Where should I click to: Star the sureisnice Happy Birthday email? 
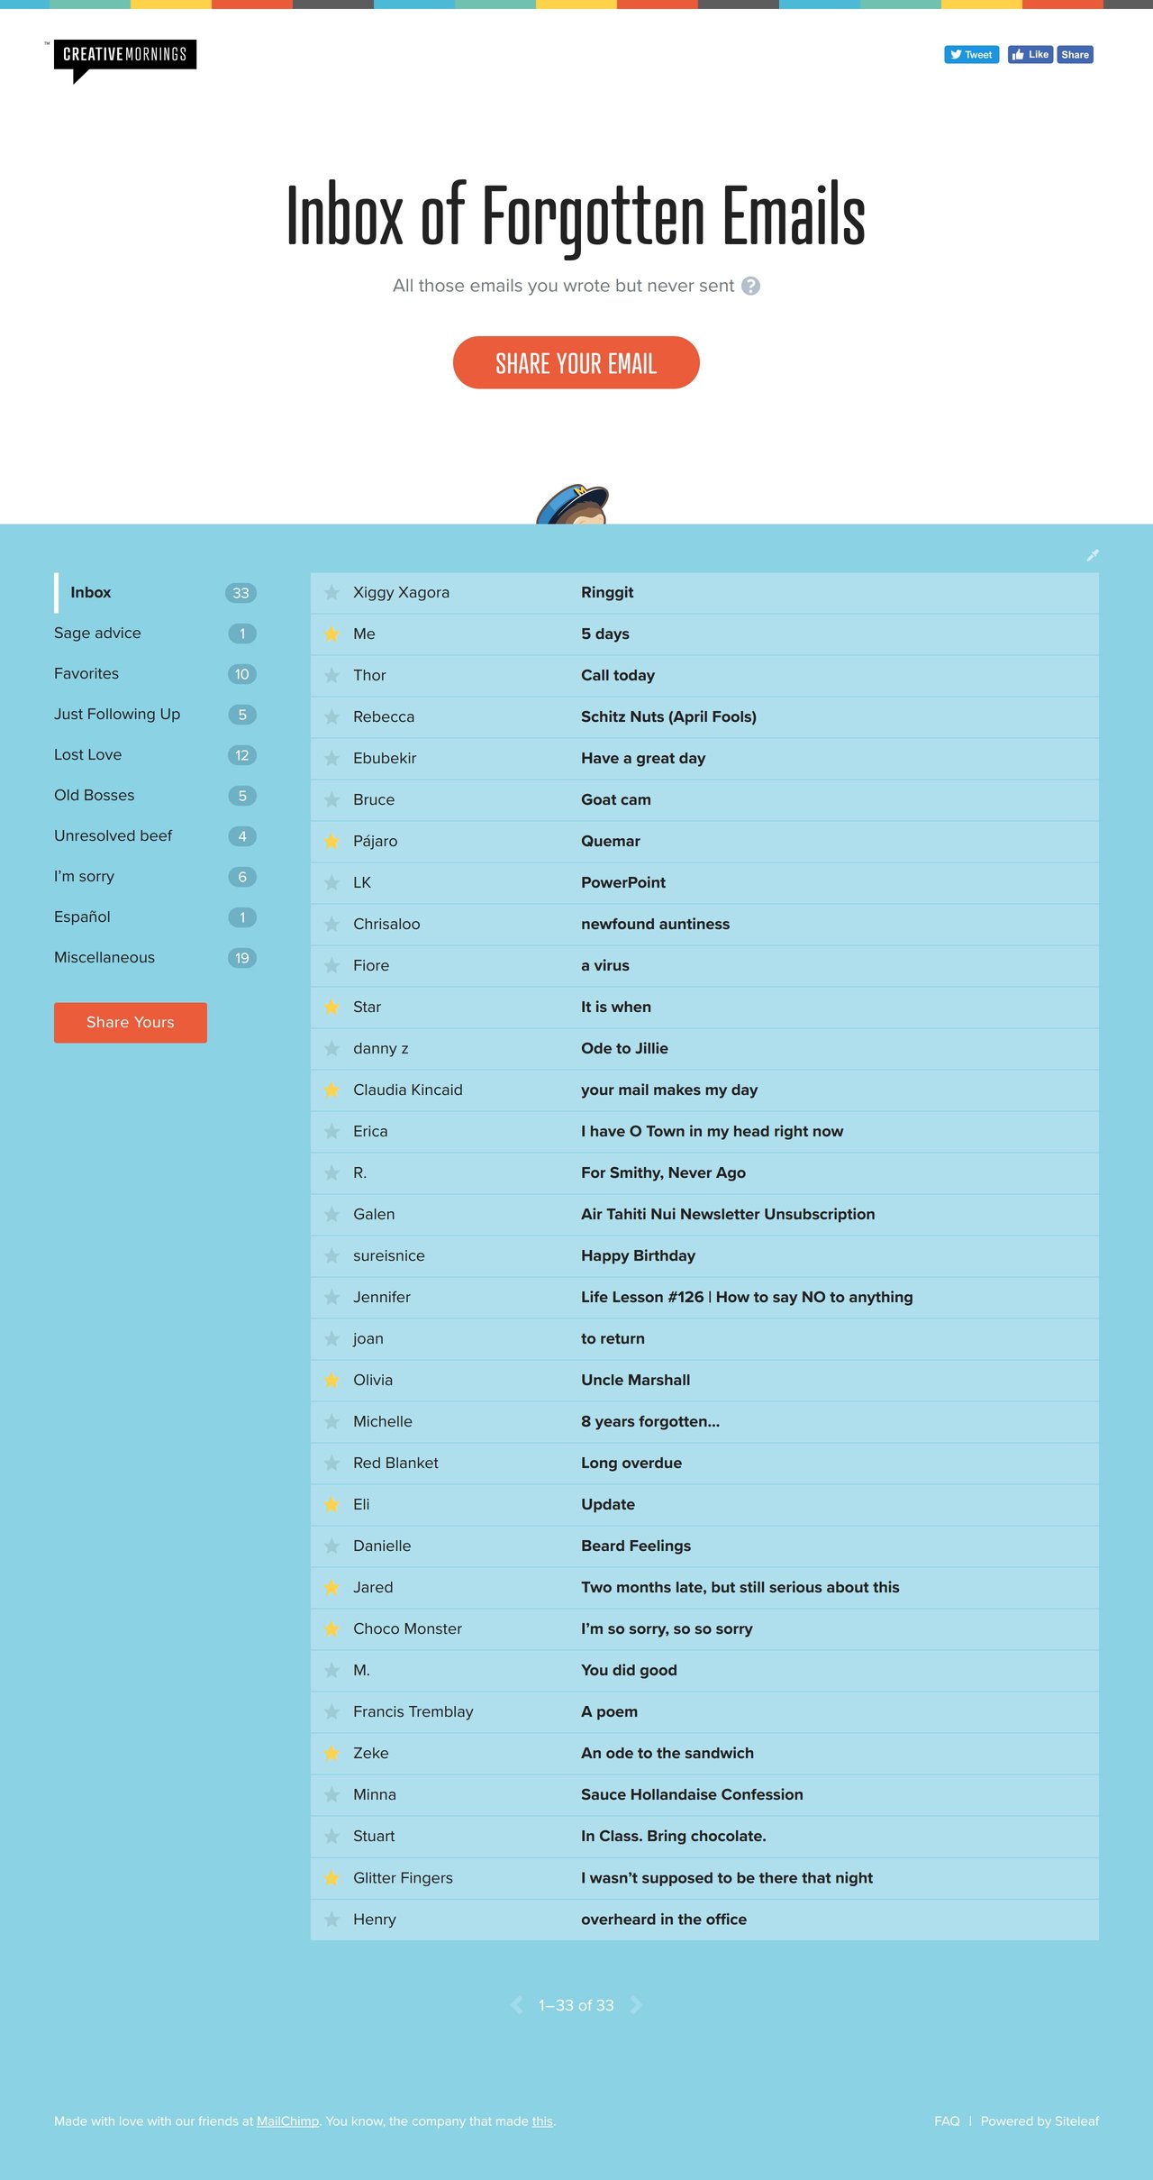point(331,1256)
